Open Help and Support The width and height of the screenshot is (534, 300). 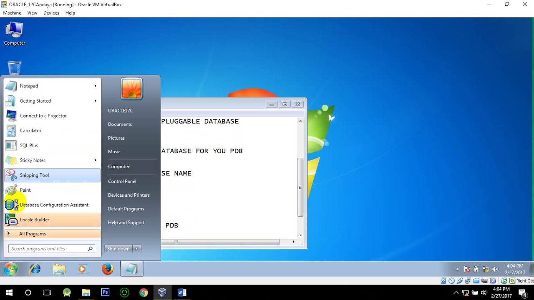(x=126, y=222)
